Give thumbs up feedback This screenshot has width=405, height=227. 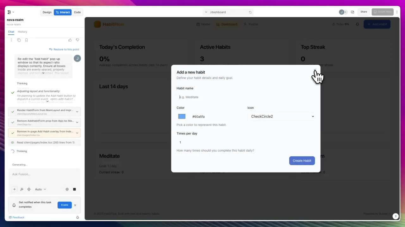[70, 40]
